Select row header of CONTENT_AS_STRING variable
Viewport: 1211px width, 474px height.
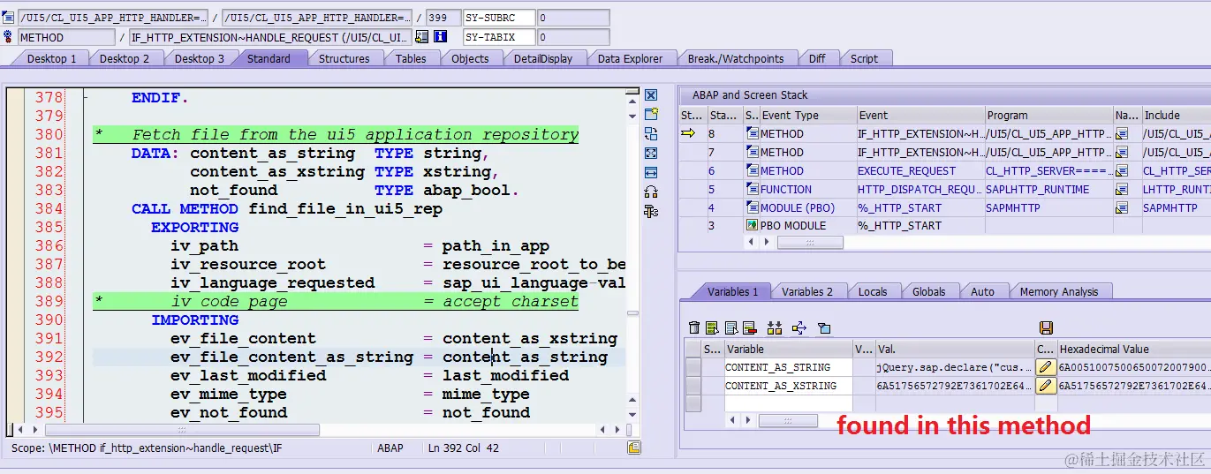tap(693, 367)
